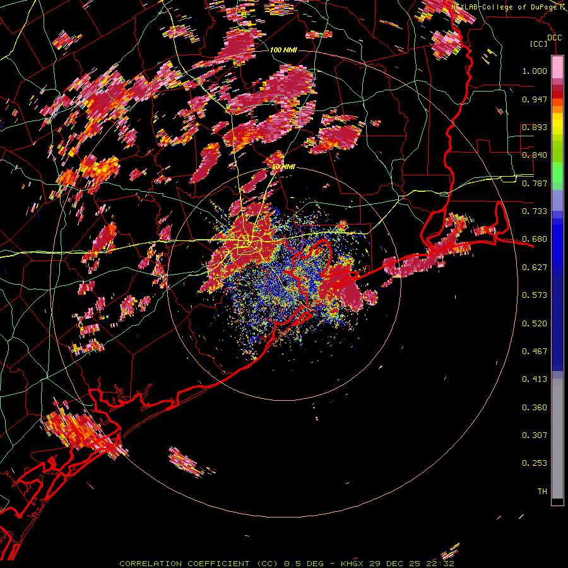Click the CORRELATION COEFFICIENT (CC) caption text
The height and width of the screenshot is (568, 568).
[x=199, y=564]
